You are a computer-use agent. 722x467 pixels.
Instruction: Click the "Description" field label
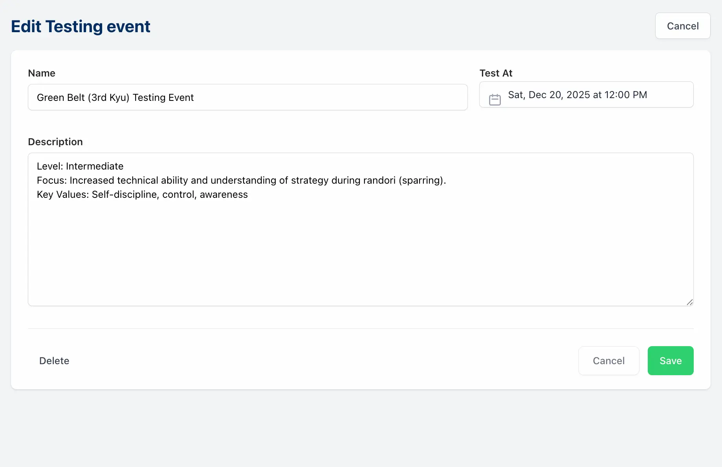55,142
